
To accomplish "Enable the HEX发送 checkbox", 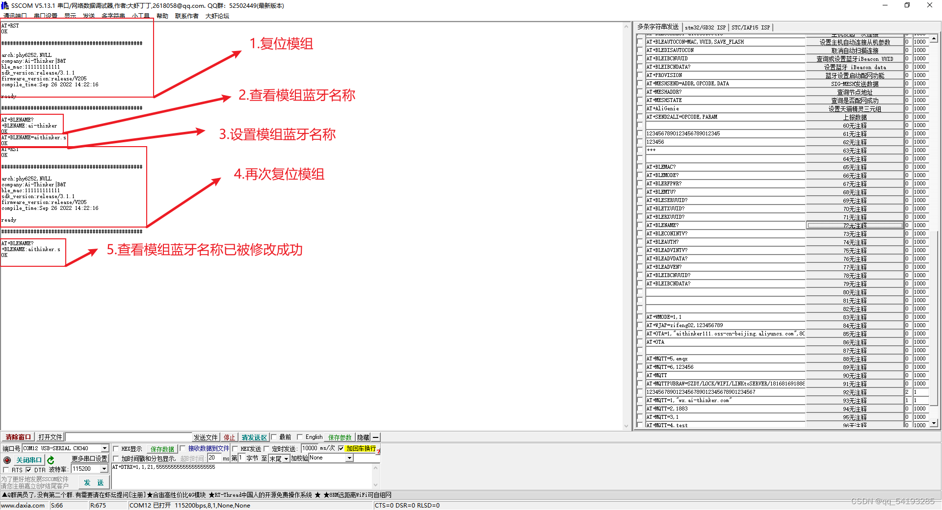I will (235, 449).
